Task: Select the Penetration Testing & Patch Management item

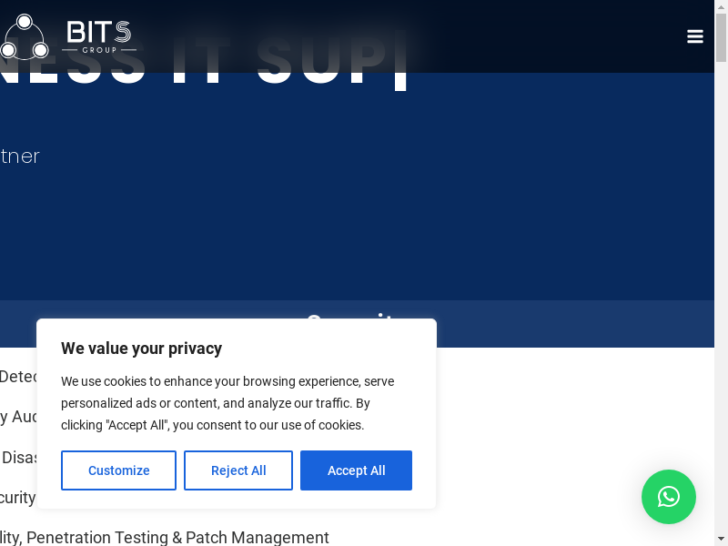Action: 164,538
